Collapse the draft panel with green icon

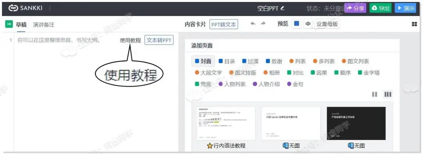pos(9,24)
